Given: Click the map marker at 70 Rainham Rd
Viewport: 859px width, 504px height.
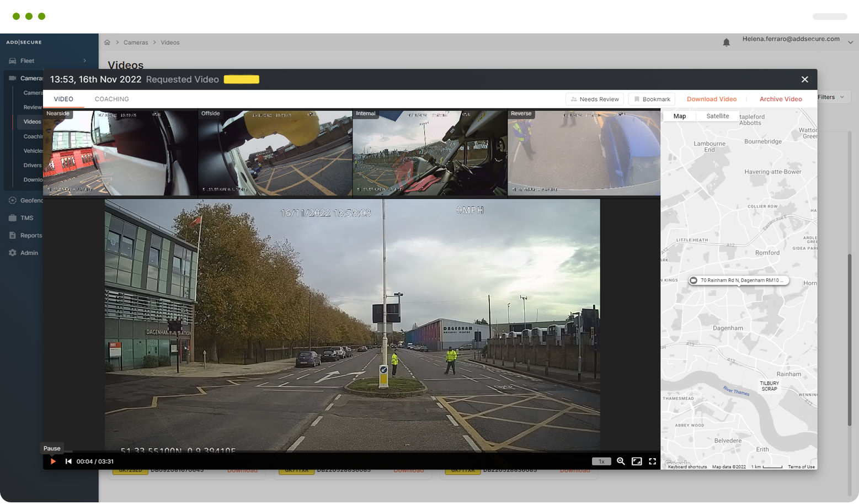Looking at the screenshot, I should coord(739,280).
